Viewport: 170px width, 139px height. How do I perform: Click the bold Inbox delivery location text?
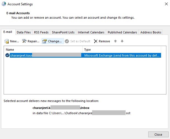point(61,108)
